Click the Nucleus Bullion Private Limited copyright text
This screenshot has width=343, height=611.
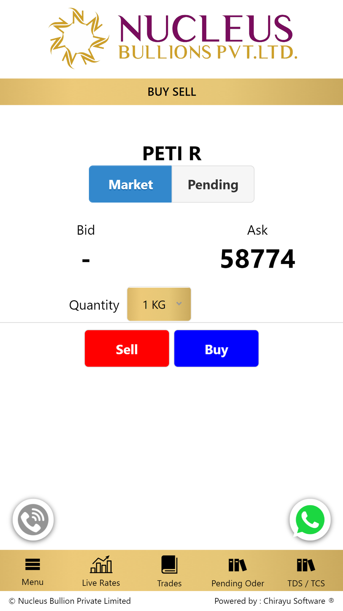[x=70, y=601]
